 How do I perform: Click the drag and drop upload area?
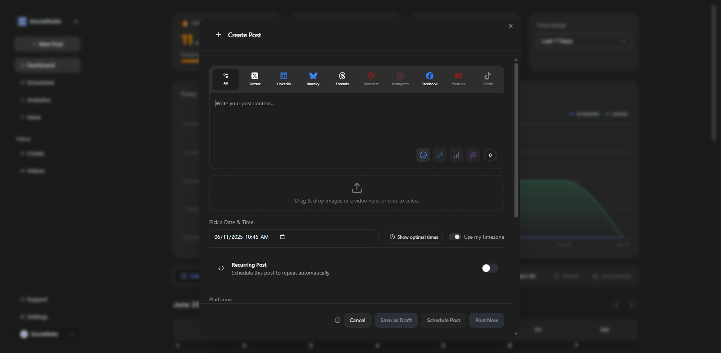coord(357,193)
